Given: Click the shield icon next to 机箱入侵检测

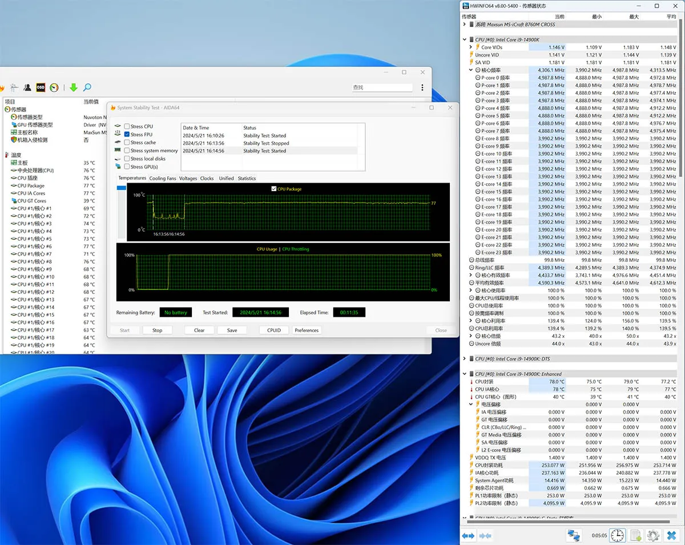Looking at the screenshot, I should (x=13, y=140).
